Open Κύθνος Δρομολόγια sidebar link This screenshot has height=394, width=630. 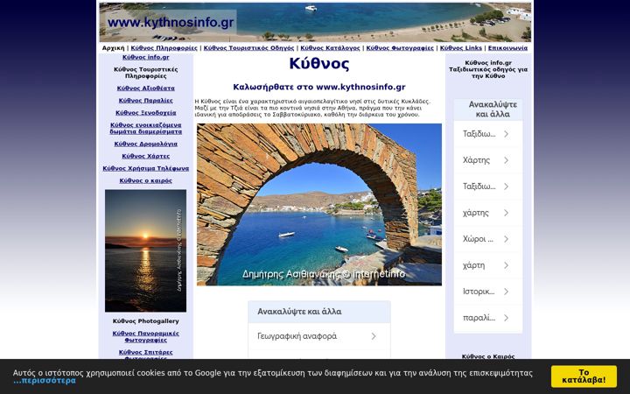point(146,144)
